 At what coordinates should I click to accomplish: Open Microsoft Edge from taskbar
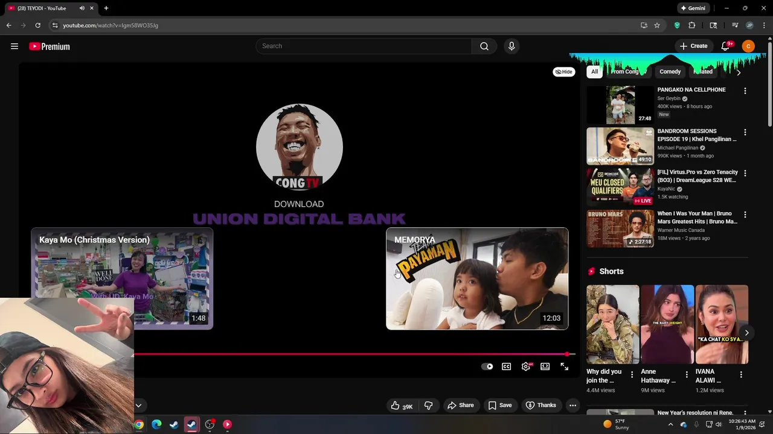tap(156, 424)
